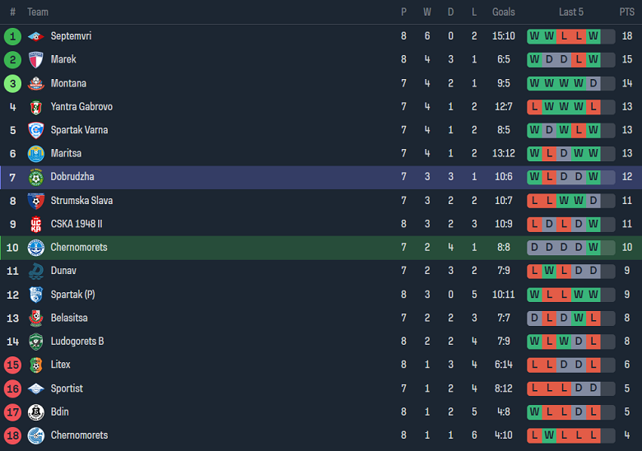Go to the Belasitsa team page

[x=69, y=318]
